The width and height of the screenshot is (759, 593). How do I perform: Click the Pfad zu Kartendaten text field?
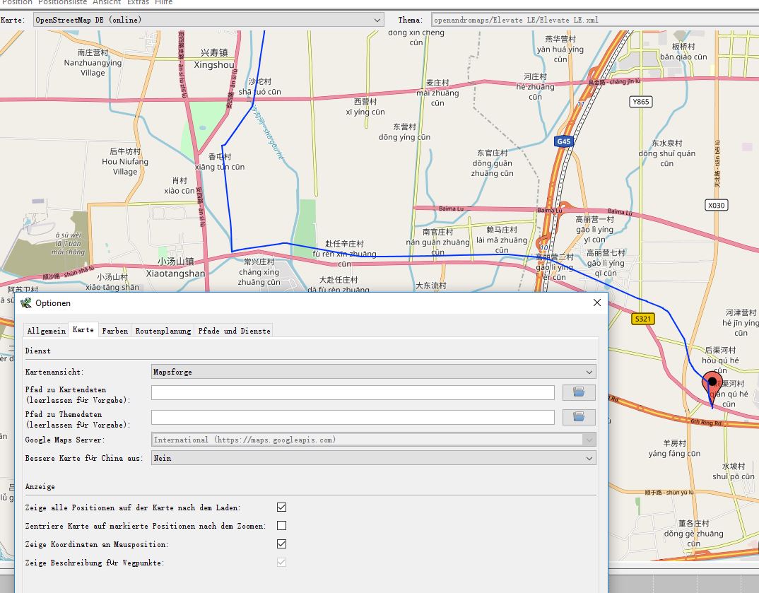click(x=353, y=392)
